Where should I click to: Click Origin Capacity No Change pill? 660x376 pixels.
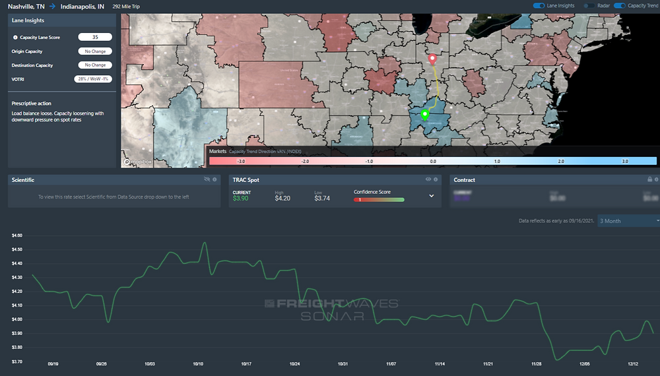tap(95, 51)
